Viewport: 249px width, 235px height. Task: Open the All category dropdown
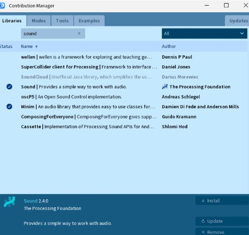205,34
